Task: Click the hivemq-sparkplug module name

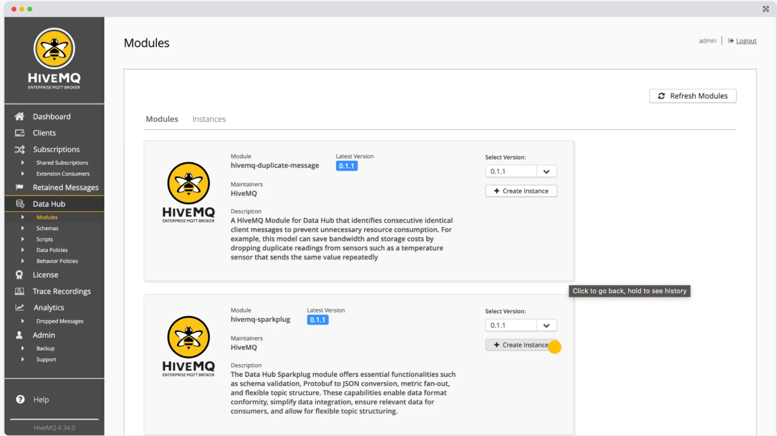Action: [x=260, y=319]
